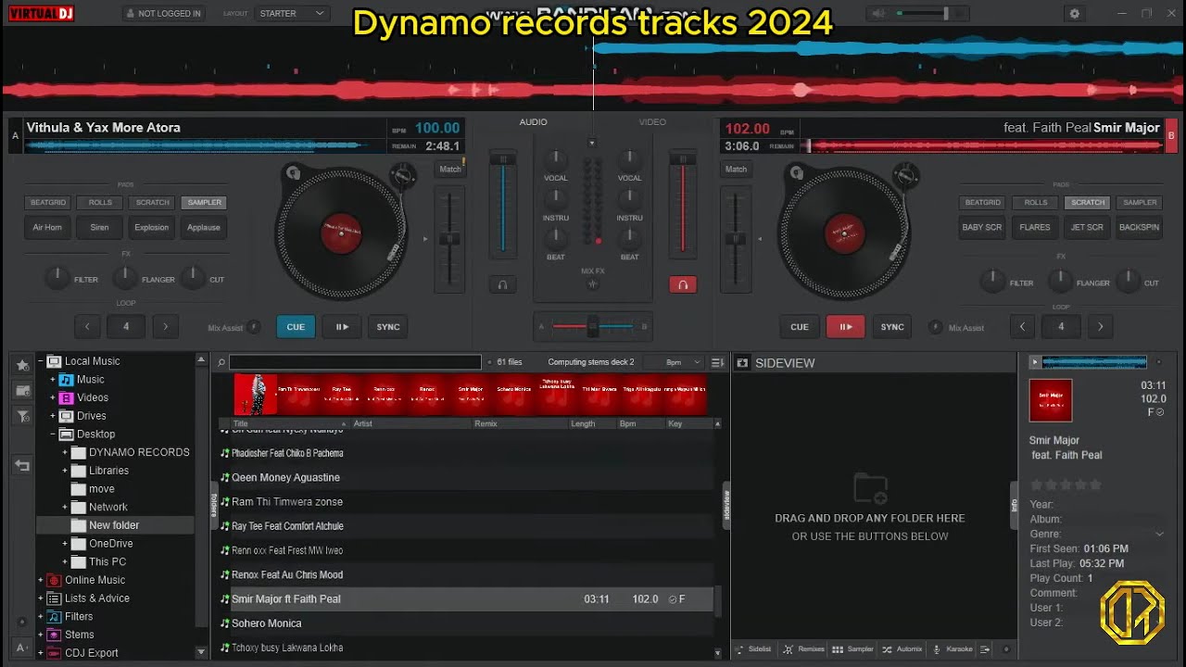Toggle the right deck Match button
This screenshot has width=1186, height=667.
point(736,170)
